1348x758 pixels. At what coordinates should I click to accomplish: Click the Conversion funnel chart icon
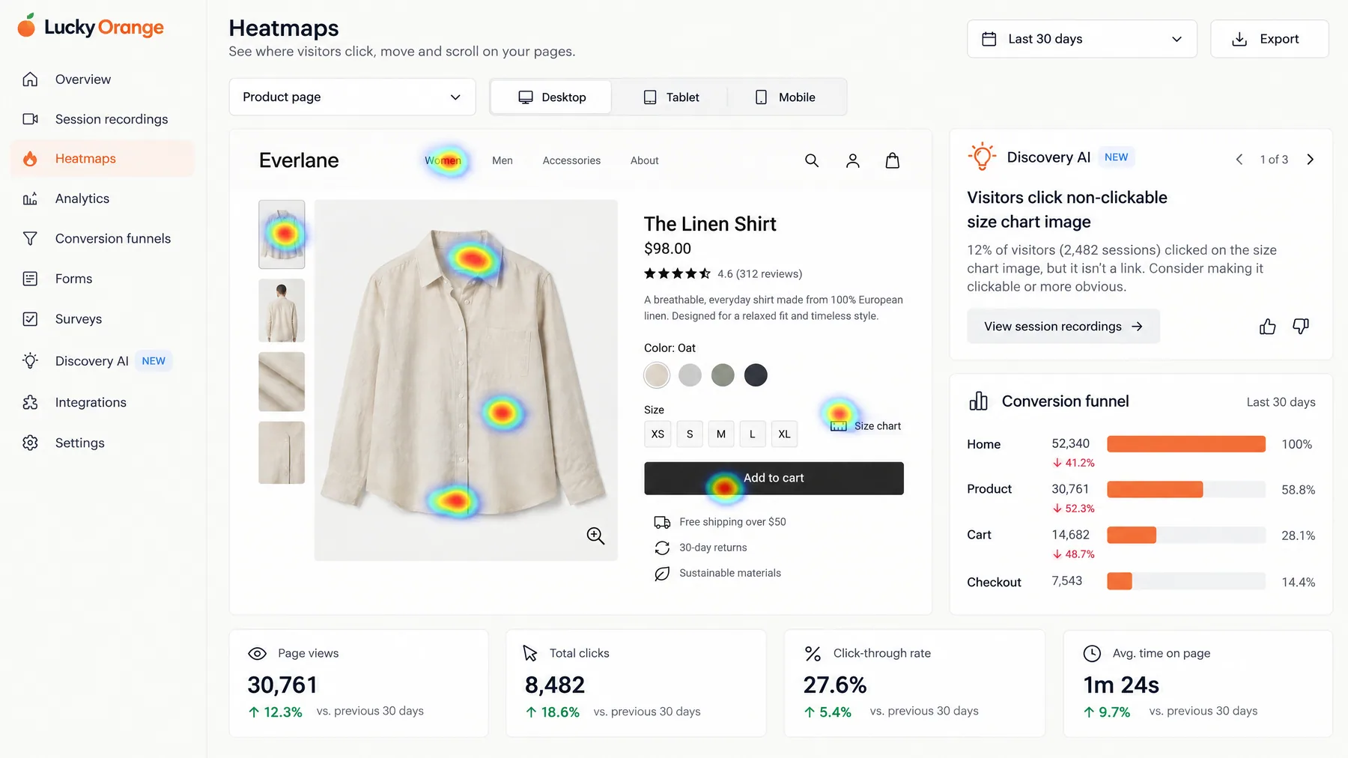(979, 401)
